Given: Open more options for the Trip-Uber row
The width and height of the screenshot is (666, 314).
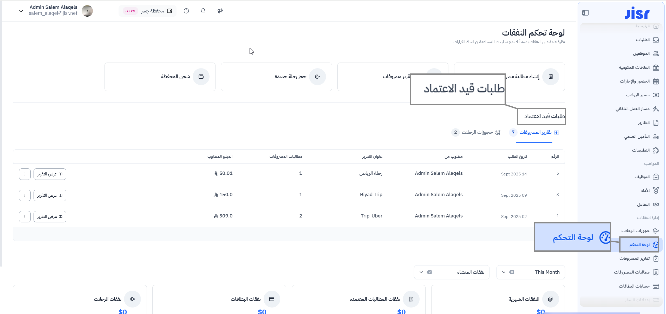Looking at the screenshot, I should (25, 217).
